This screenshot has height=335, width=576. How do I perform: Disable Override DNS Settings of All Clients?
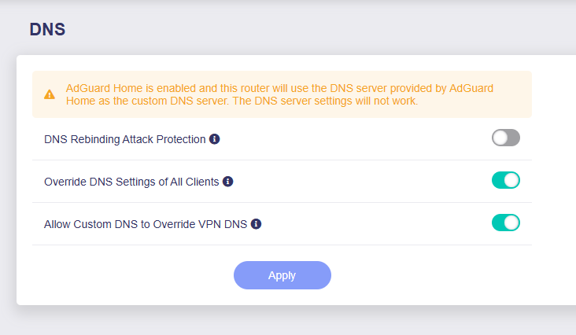(x=505, y=181)
